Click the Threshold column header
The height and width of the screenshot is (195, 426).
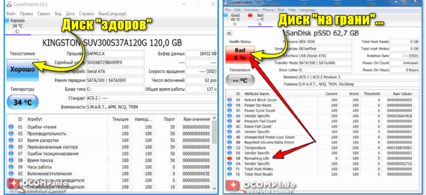(371, 94)
